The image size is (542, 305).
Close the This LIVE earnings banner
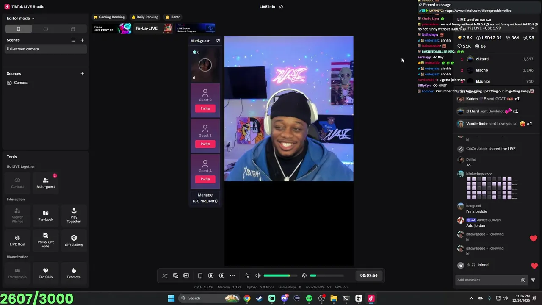coord(533,28)
